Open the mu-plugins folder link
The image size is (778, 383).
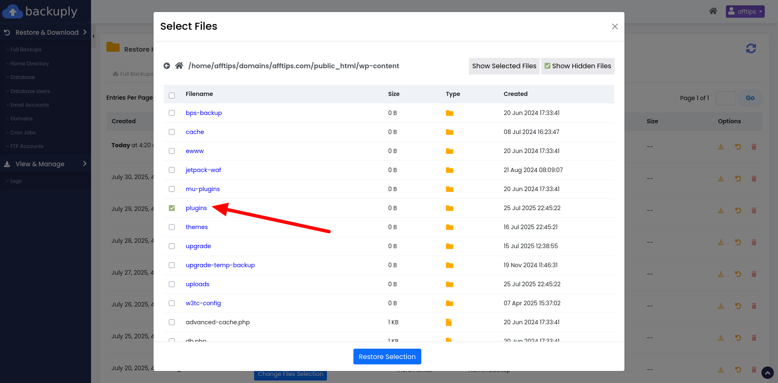tap(203, 189)
